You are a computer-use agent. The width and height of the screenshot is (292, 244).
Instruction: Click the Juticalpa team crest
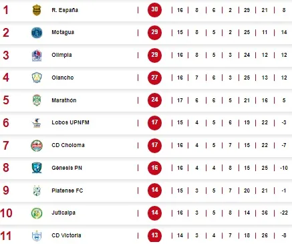tap(37, 213)
